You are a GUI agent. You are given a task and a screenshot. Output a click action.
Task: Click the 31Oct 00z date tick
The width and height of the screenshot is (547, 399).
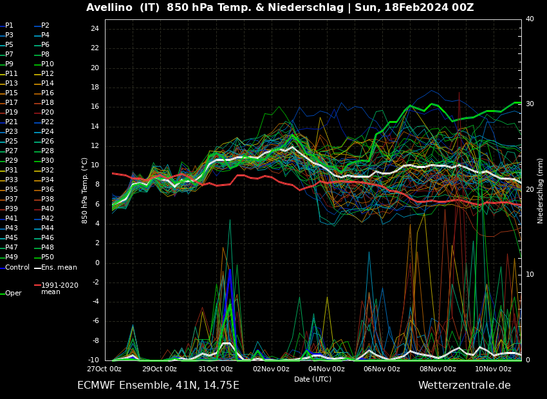[x=216, y=369]
